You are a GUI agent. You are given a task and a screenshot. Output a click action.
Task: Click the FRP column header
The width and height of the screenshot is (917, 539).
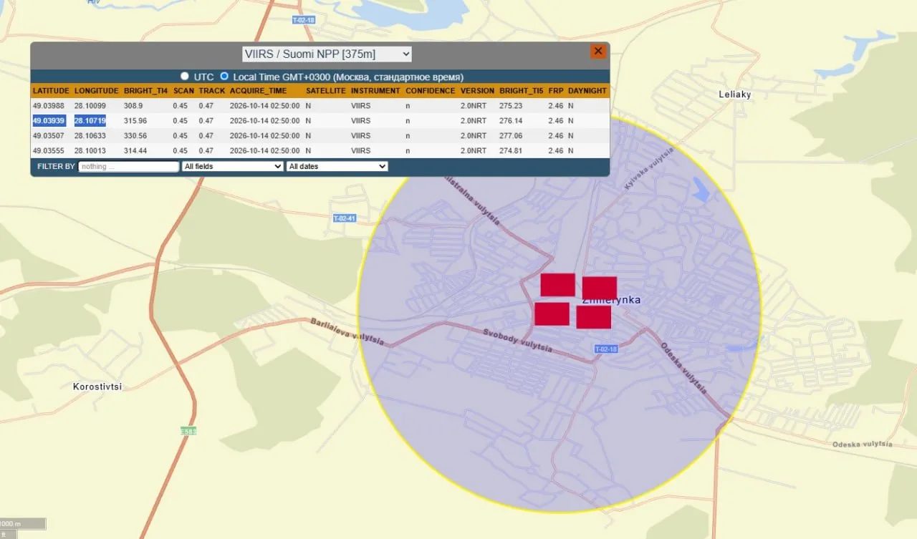point(556,91)
